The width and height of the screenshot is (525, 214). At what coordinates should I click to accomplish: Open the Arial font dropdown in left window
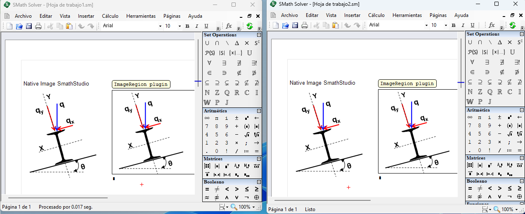tap(160, 26)
